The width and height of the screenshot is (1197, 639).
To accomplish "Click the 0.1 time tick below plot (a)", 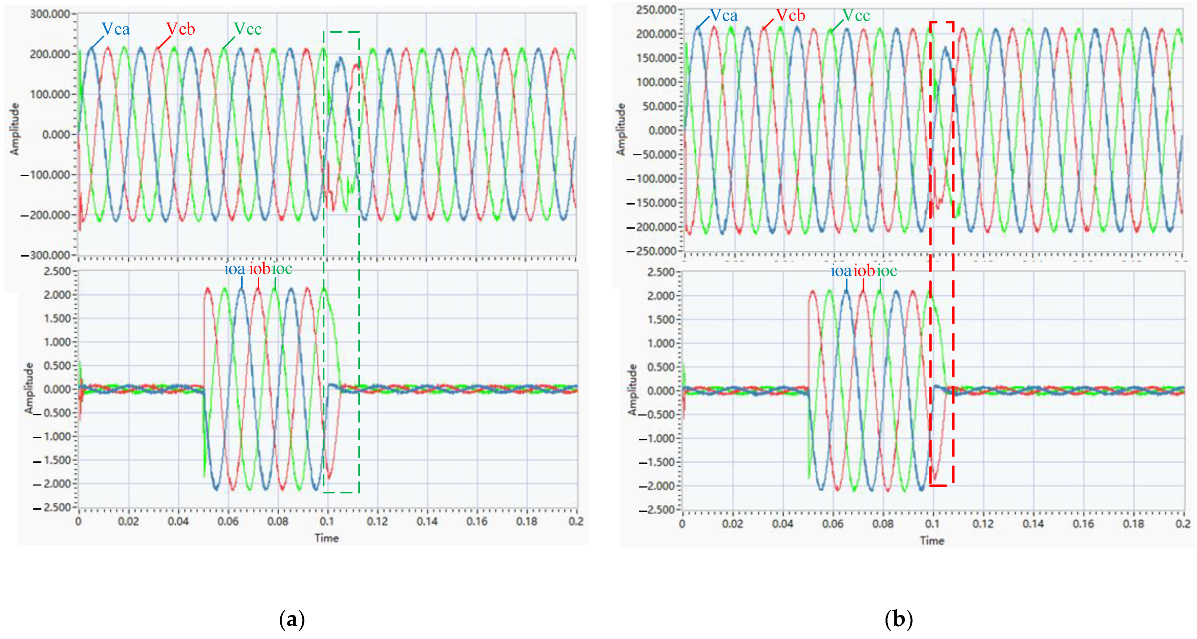I will 327,522.
